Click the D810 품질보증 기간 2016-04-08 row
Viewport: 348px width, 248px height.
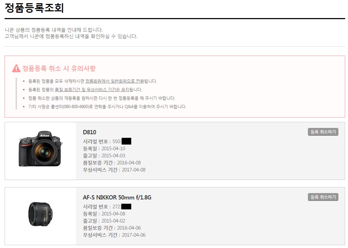click(x=112, y=163)
